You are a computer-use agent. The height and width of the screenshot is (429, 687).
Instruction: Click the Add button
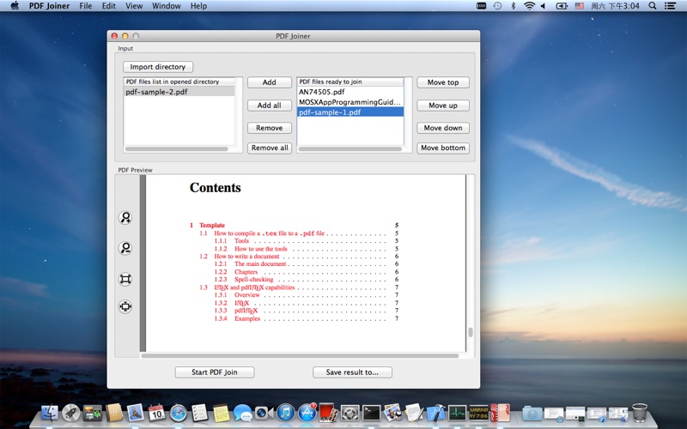pos(270,82)
